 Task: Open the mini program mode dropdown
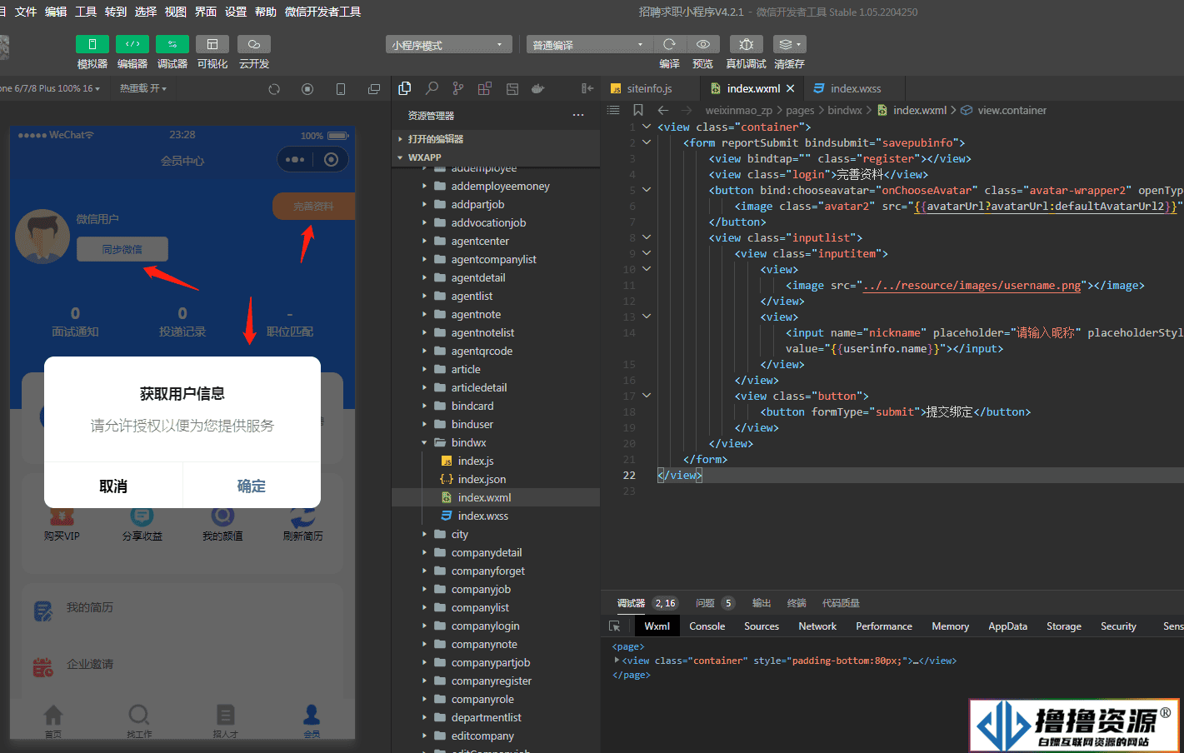click(448, 45)
